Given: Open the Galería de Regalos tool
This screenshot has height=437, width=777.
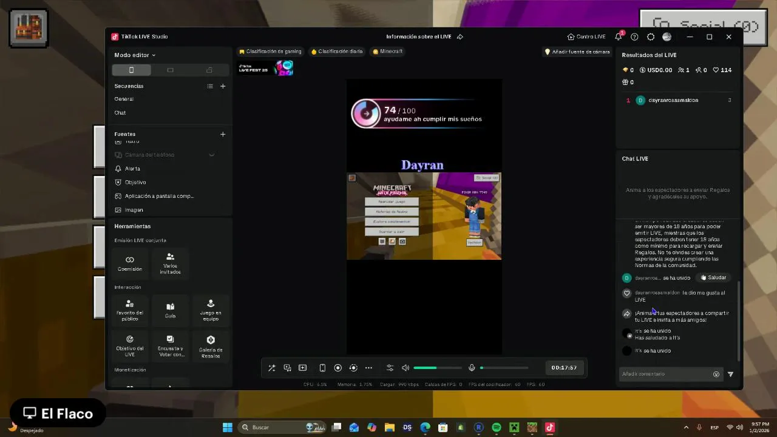Looking at the screenshot, I should click(211, 346).
